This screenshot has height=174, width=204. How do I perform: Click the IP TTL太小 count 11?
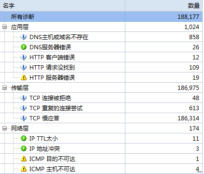click(196, 139)
